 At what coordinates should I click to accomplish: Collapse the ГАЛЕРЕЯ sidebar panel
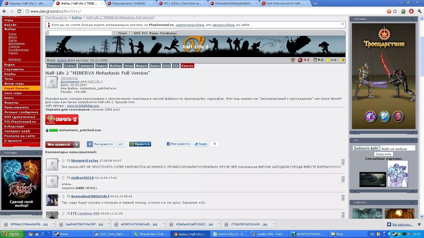tap(412, 203)
